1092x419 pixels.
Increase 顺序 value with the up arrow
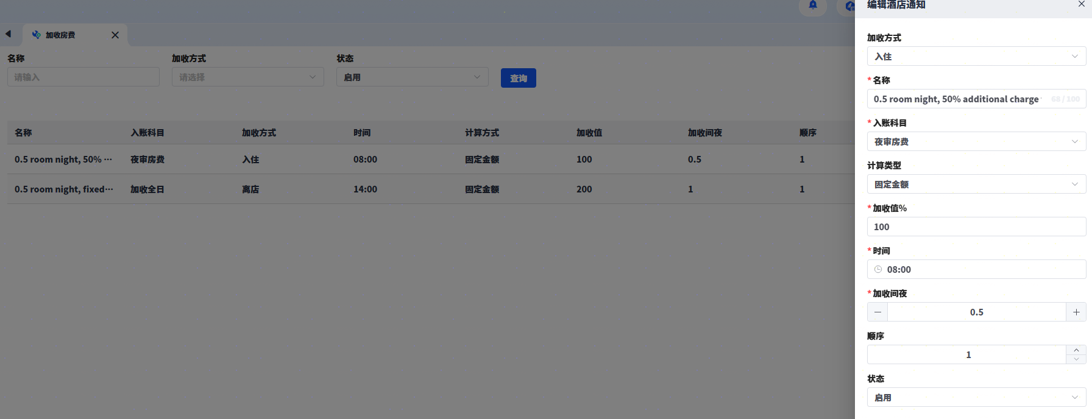point(1076,350)
